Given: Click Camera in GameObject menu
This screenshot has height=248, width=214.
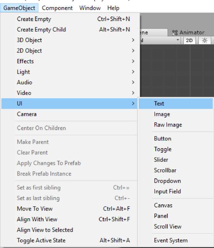Looking at the screenshot, I should coord(27,114).
